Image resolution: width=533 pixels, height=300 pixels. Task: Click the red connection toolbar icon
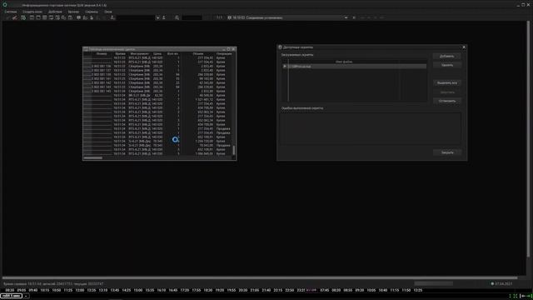coord(15,17)
